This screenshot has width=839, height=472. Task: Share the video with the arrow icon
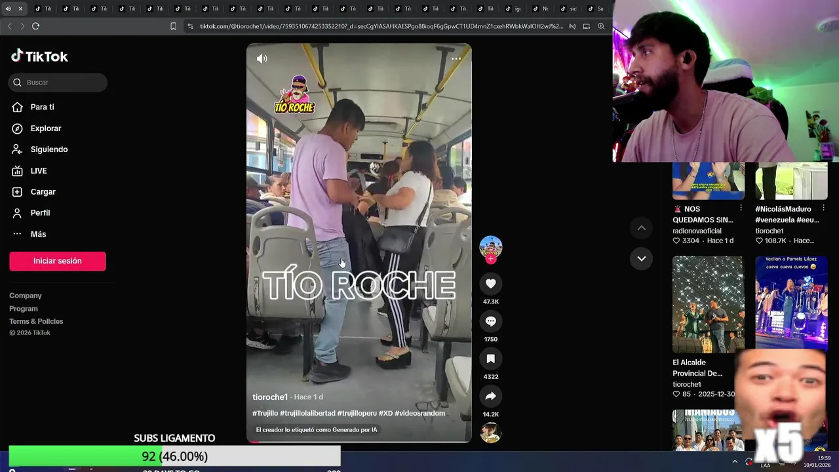click(x=491, y=396)
